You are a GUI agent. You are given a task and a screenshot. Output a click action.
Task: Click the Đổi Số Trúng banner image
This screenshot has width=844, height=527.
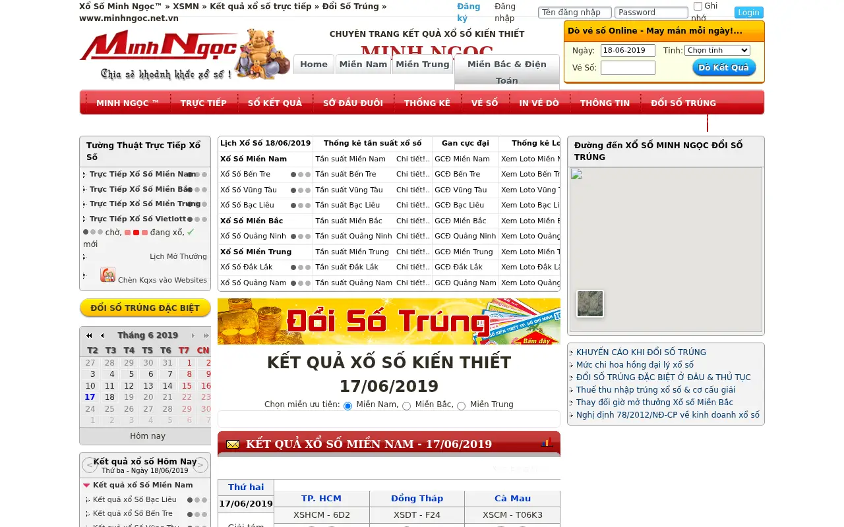pyautogui.click(x=389, y=321)
